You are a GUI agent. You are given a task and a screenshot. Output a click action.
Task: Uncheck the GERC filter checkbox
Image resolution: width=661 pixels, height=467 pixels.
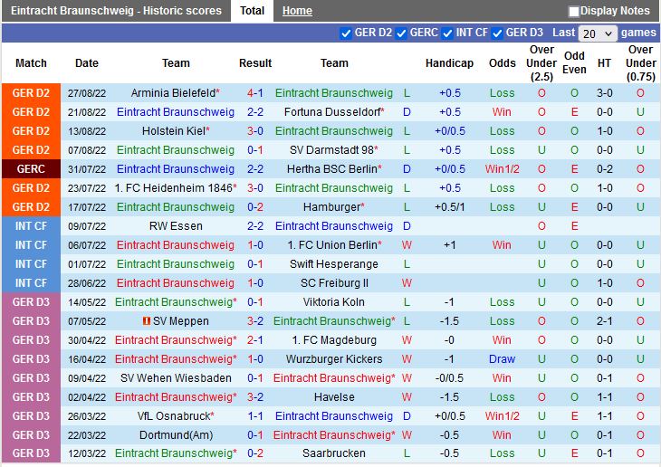401,33
